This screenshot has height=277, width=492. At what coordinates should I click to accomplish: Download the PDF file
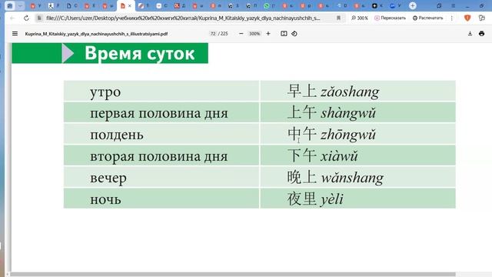coord(470,34)
